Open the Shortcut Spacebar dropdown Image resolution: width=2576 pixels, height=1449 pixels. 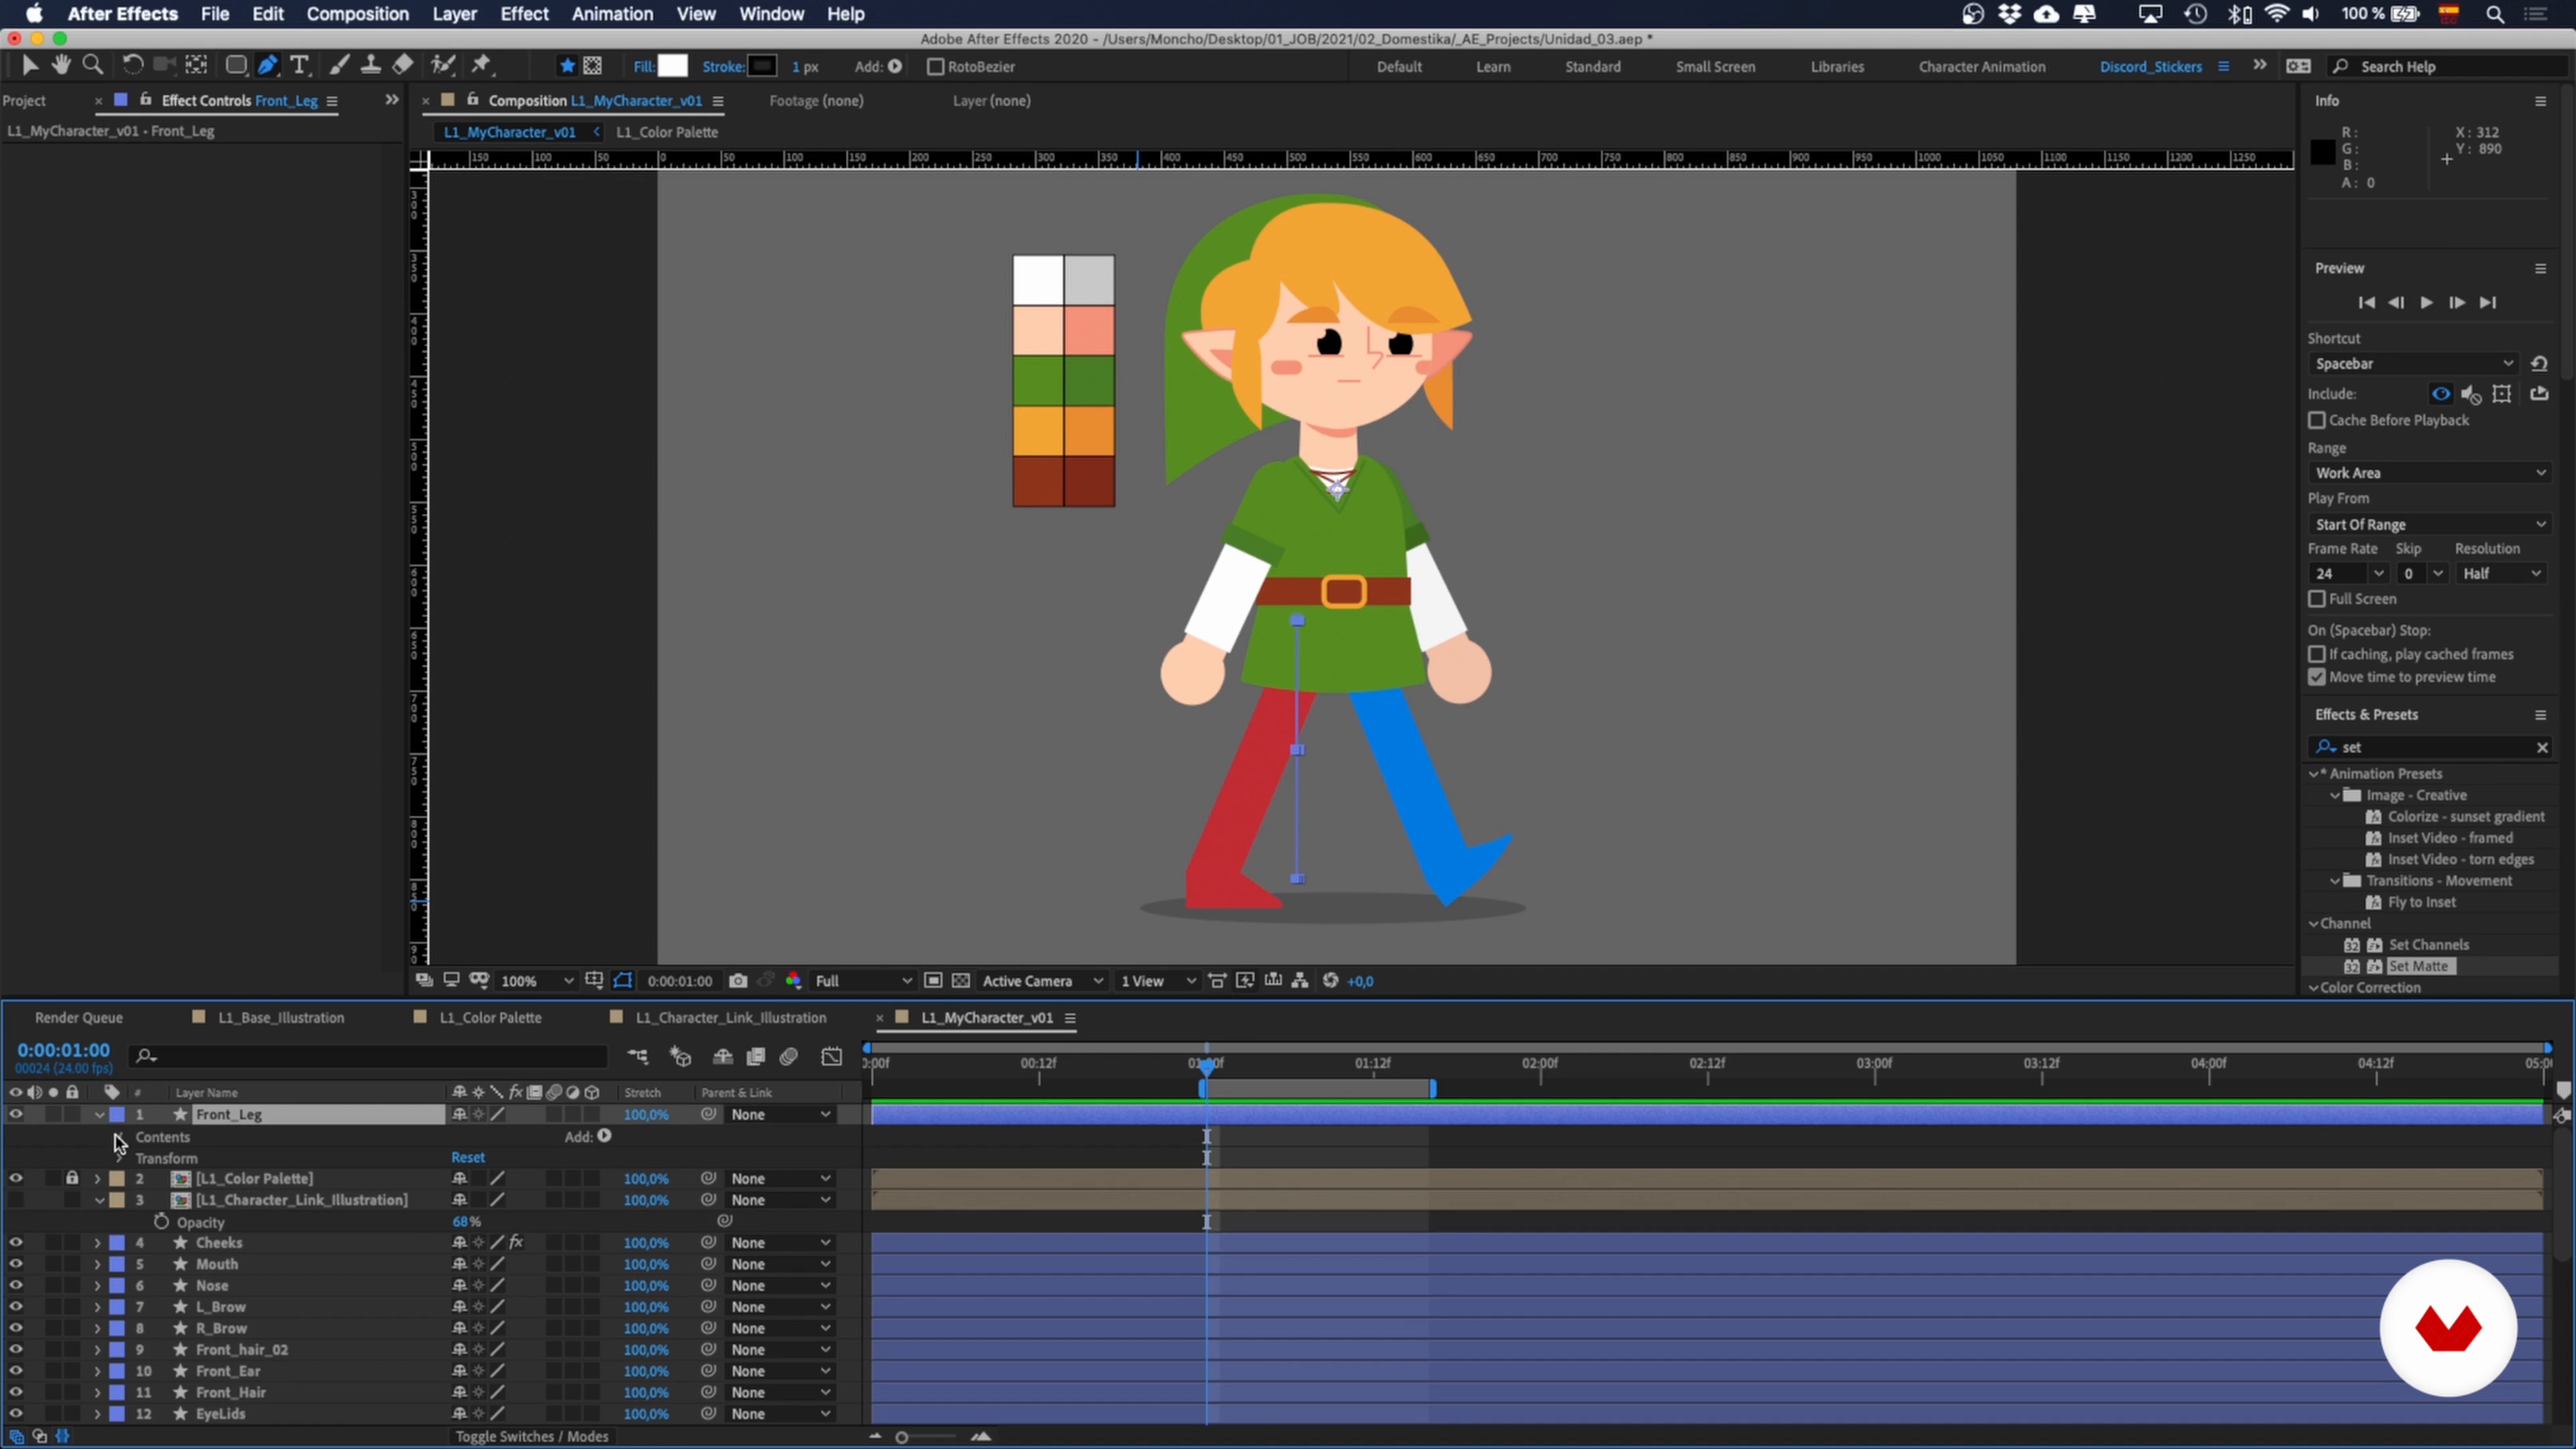(2414, 364)
